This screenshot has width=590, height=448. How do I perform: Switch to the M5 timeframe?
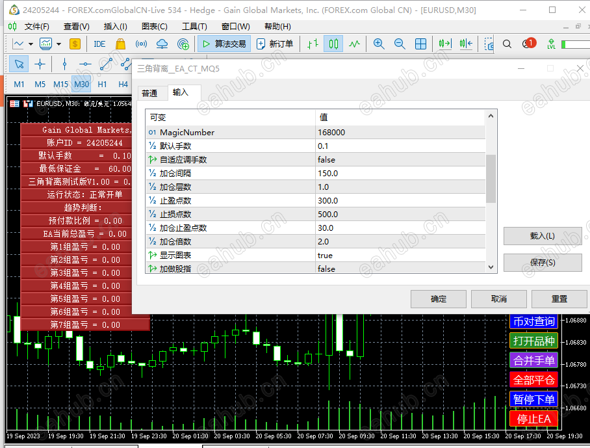40,85
